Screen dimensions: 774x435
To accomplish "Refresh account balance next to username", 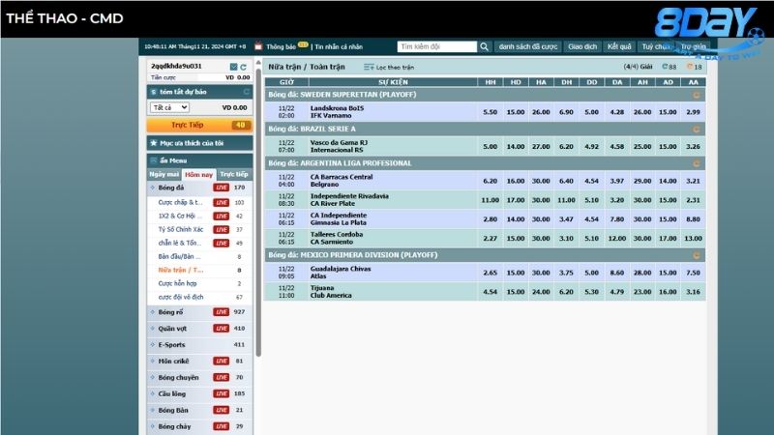I will [244, 67].
